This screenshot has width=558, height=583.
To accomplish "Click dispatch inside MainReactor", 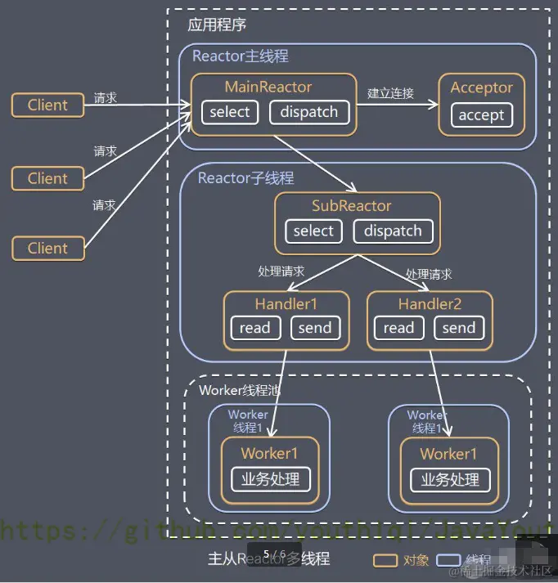I will tap(309, 112).
